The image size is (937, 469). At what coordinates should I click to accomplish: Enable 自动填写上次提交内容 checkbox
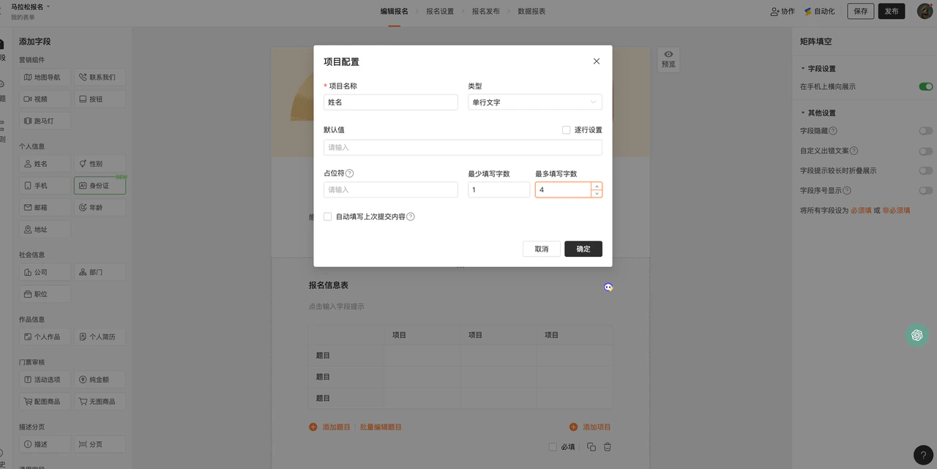[327, 217]
